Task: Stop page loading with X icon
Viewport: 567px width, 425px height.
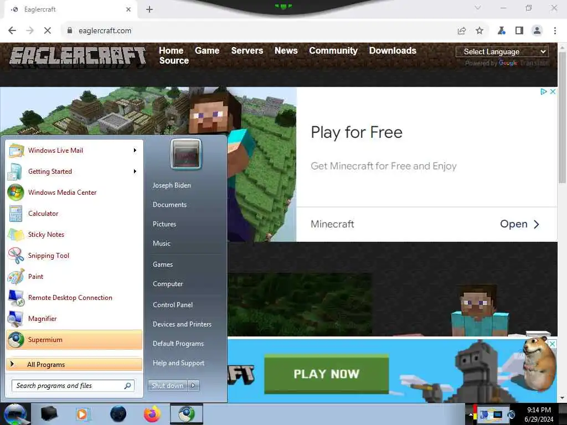Action: pyautogui.click(x=48, y=31)
